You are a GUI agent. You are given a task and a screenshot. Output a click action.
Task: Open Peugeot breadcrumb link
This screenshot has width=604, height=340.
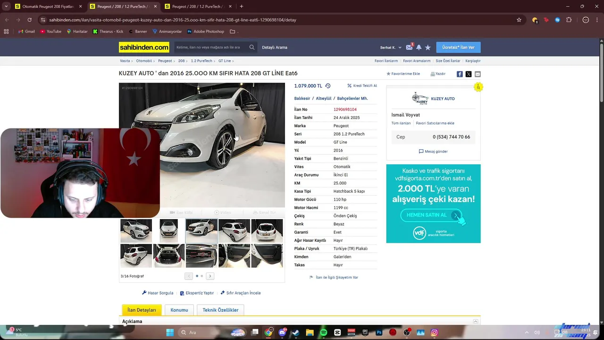[165, 61]
